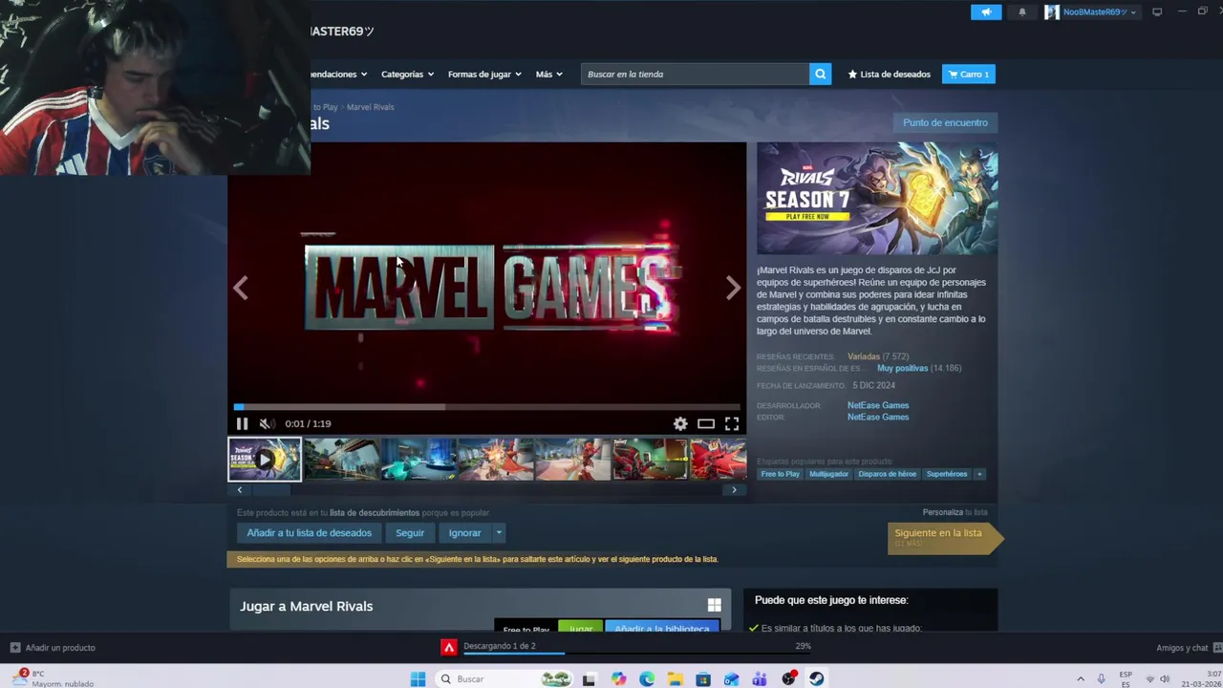Show hidden system tray icons
The height and width of the screenshot is (688, 1223).
[1081, 678]
